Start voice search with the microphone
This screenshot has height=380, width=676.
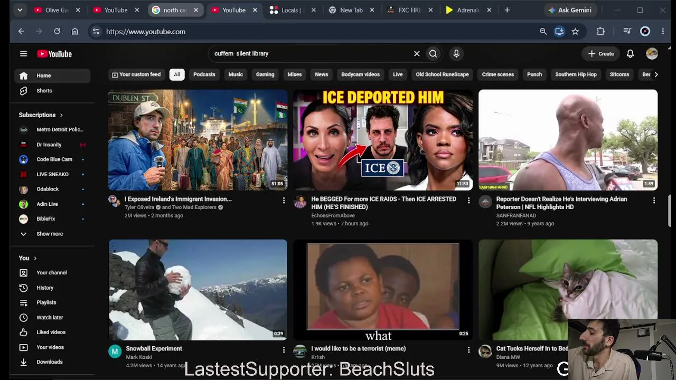[x=456, y=53]
